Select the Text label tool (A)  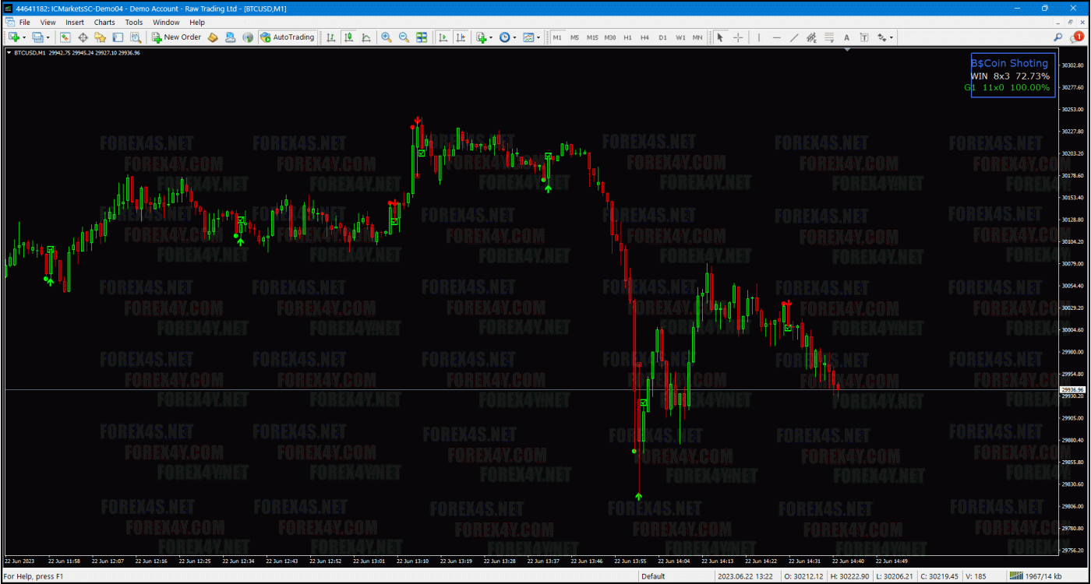pos(846,37)
